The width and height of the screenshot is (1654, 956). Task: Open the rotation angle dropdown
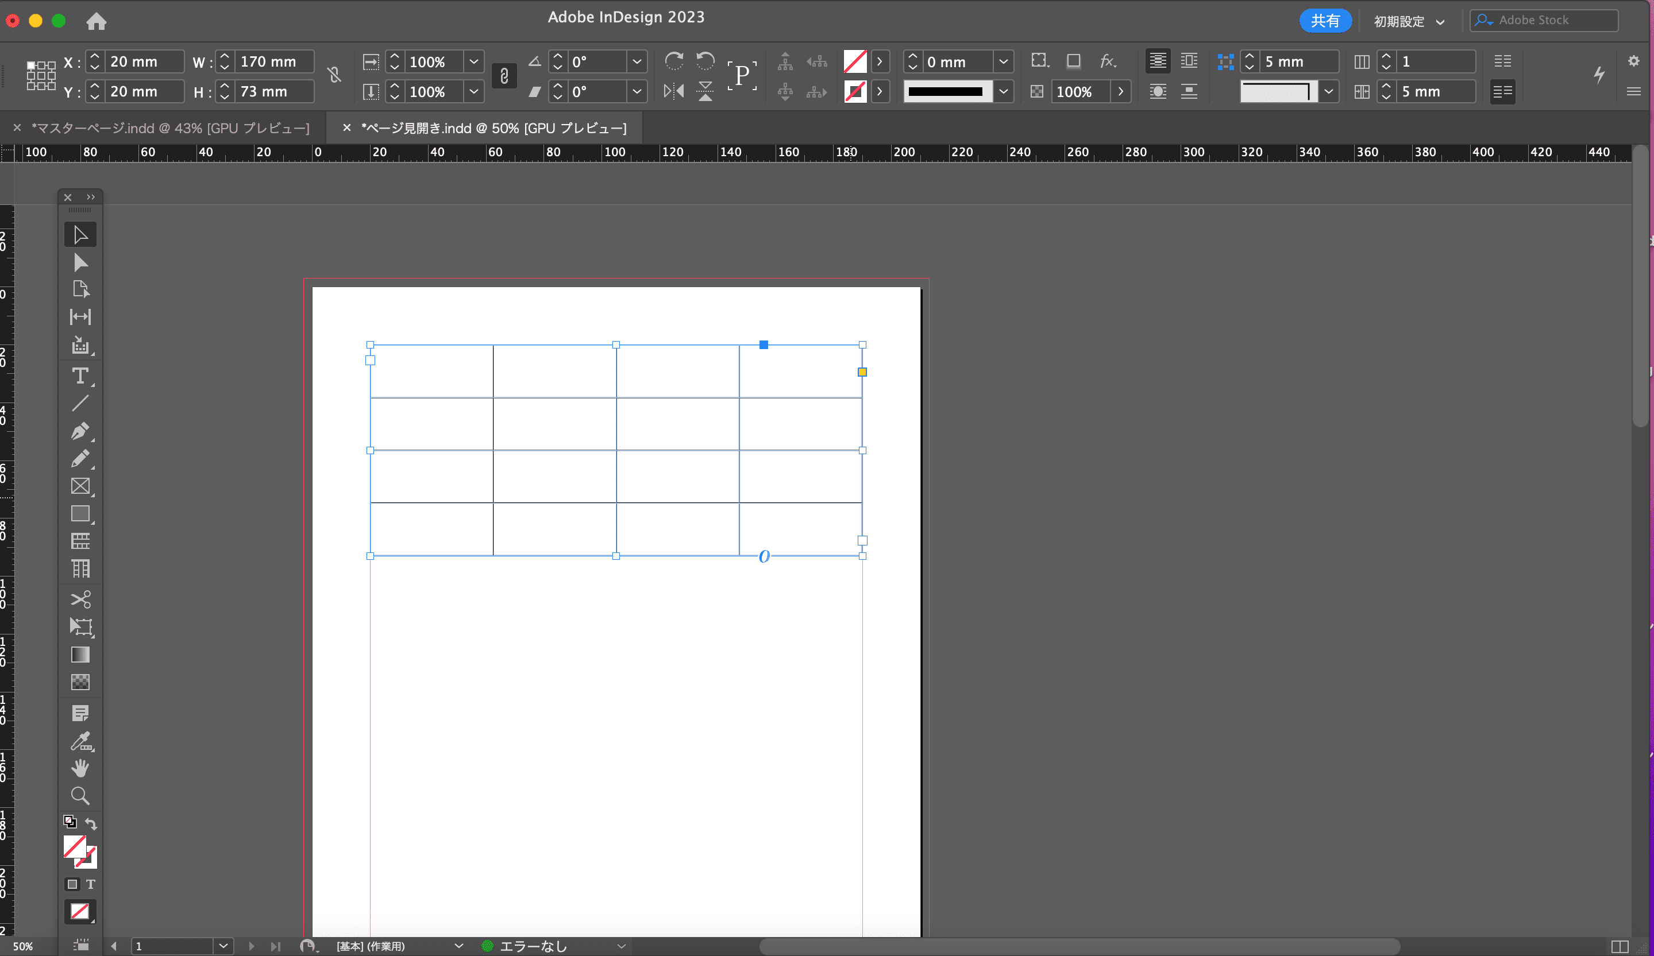coord(637,61)
